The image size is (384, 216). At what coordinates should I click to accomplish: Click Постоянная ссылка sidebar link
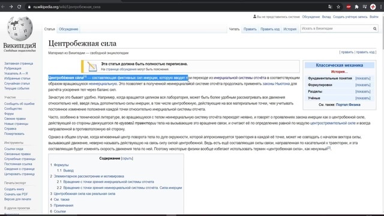[18, 164]
